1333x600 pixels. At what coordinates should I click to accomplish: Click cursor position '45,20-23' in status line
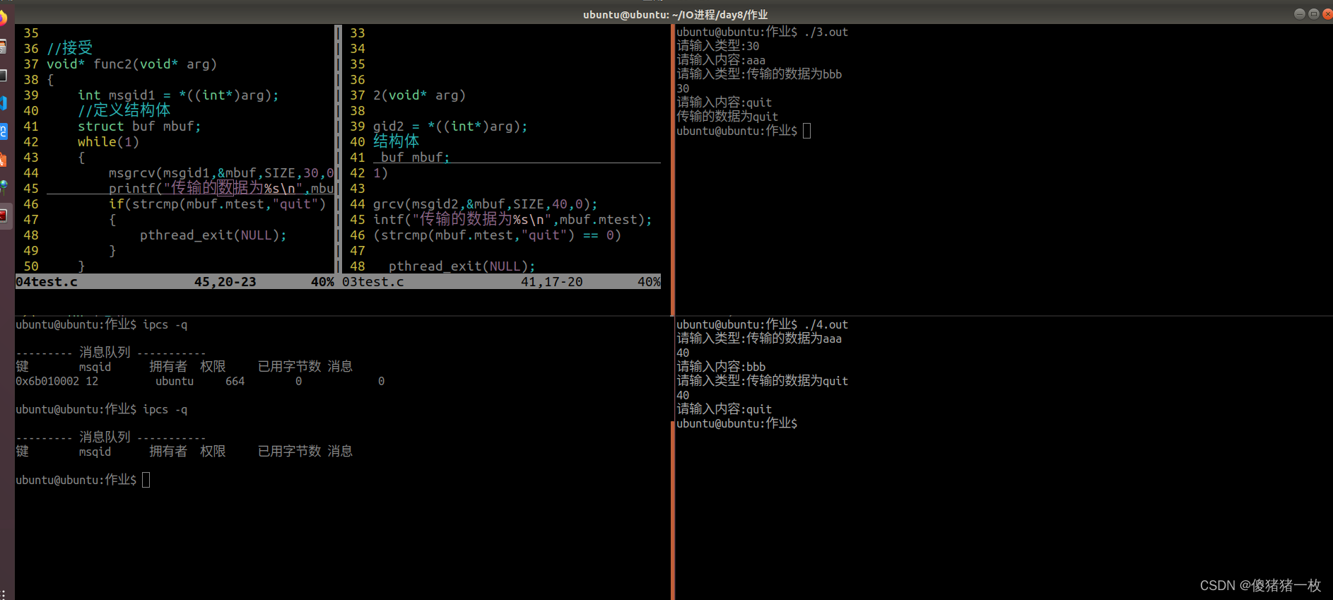pyautogui.click(x=225, y=282)
